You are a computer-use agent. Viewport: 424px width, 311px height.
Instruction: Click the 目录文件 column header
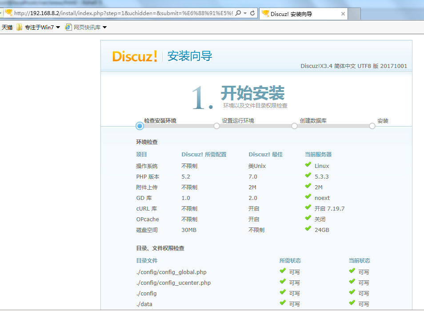147,260
